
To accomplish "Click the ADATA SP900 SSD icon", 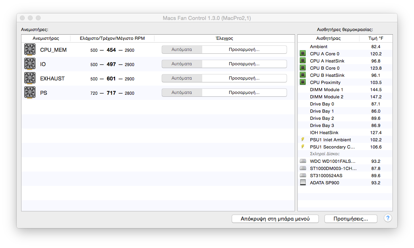I will point(303,182).
